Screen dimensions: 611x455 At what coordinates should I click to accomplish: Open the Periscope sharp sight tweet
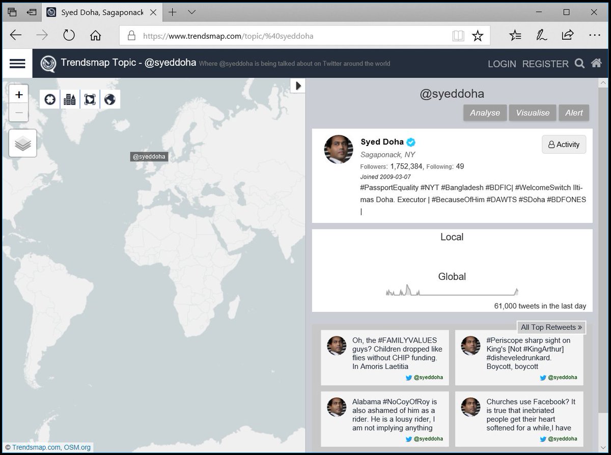pos(519,357)
